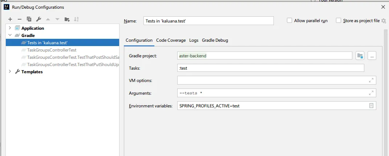Expand the Application tree node
Screen dimensions: 389x156
coord(9,28)
